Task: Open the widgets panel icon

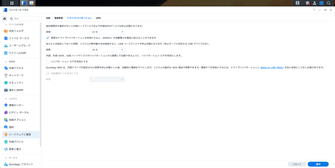Action: 321,3
